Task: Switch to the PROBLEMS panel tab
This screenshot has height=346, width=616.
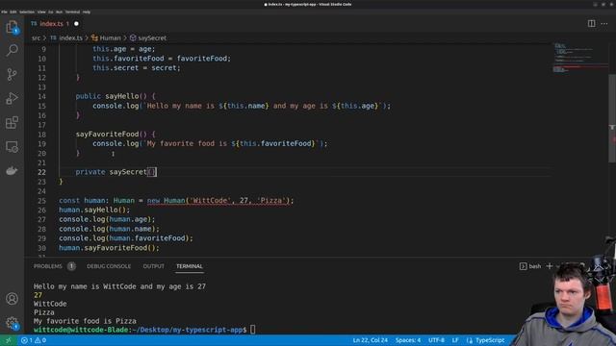Action: tap(47, 266)
